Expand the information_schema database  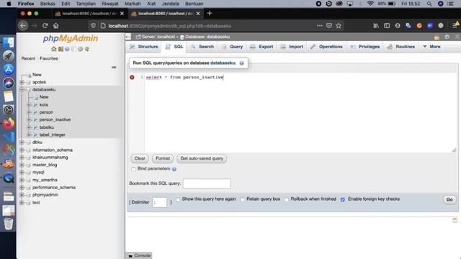pyautogui.click(x=22, y=150)
